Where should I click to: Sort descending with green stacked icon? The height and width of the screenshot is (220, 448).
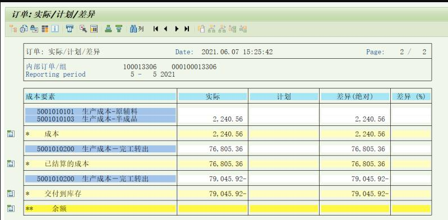119,29
